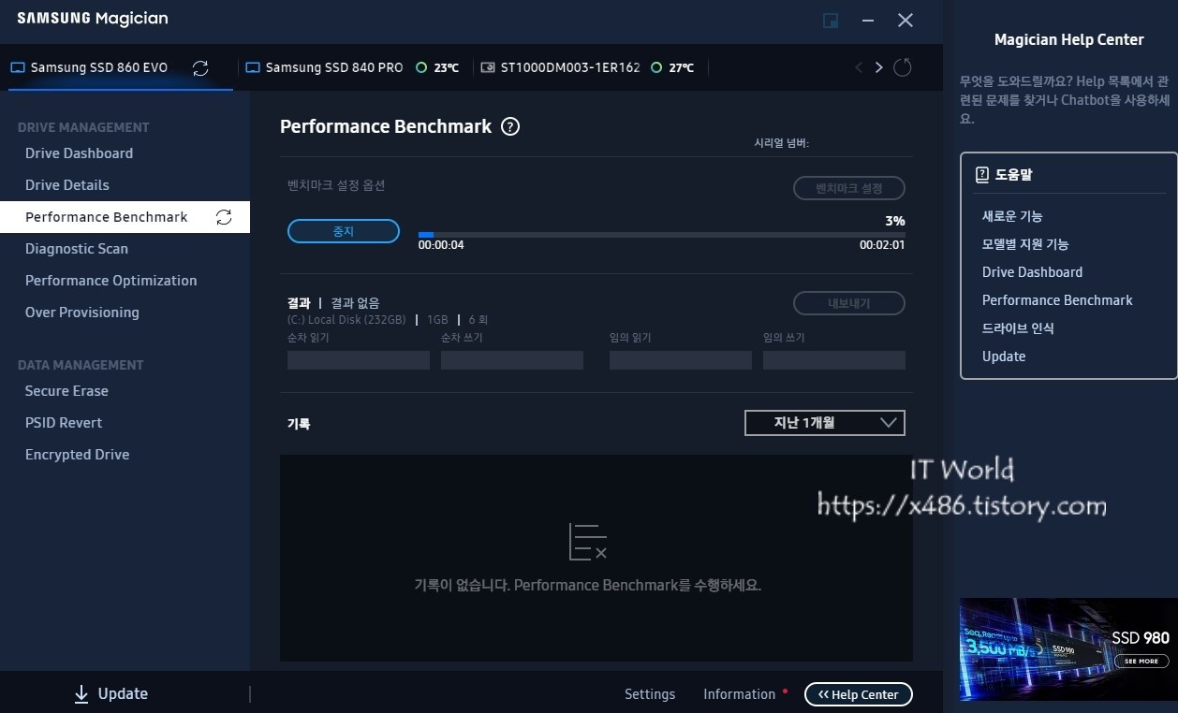Click the 3% progress percentage text
1178x713 pixels.
click(x=895, y=221)
